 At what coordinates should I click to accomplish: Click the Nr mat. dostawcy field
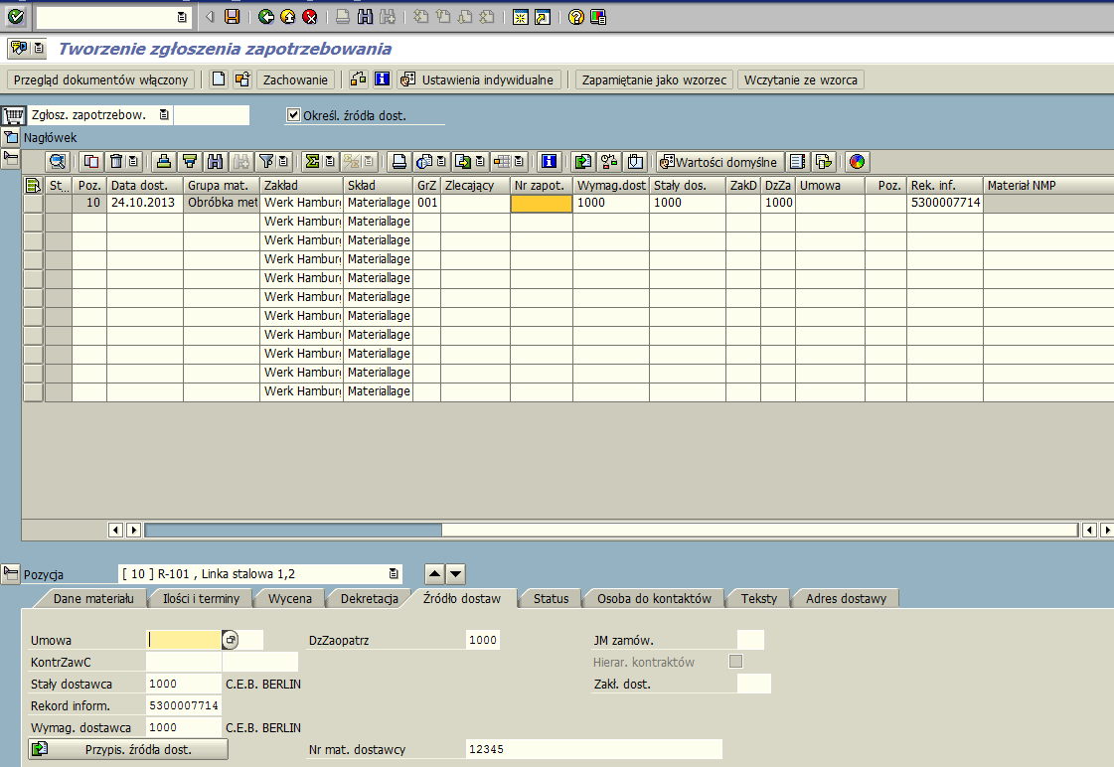594,749
